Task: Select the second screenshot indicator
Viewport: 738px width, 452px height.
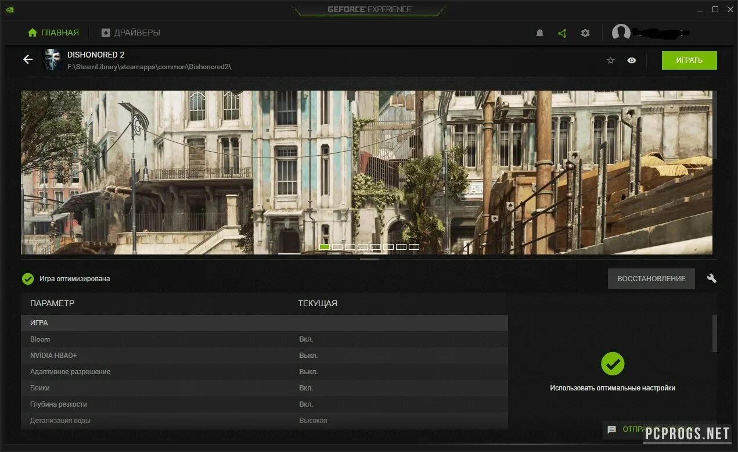Action: pyautogui.click(x=337, y=247)
